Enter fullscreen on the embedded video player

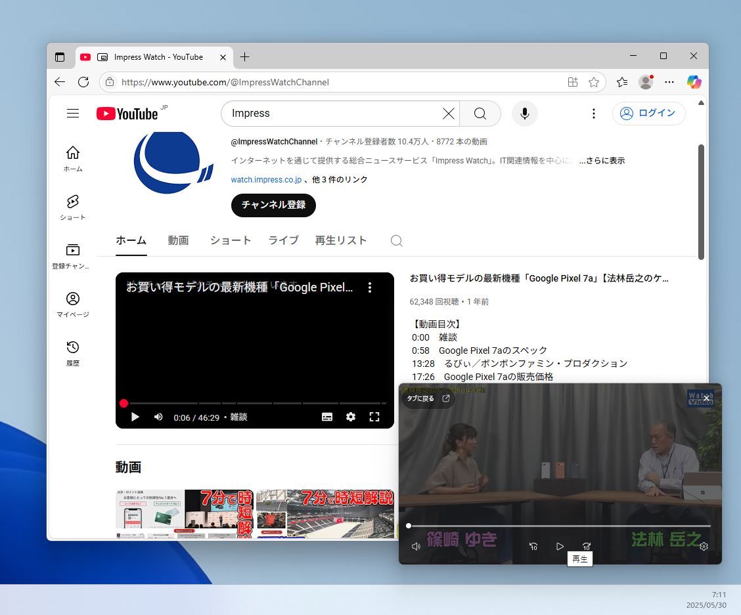(374, 417)
